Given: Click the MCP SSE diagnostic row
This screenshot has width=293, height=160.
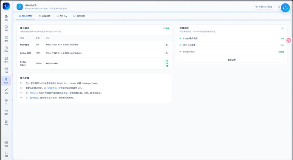Looking at the screenshot, I should pyautogui.click(x=232, y=45).
